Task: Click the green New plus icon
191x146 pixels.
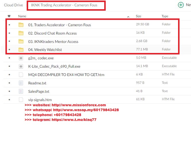Action: 181,5
